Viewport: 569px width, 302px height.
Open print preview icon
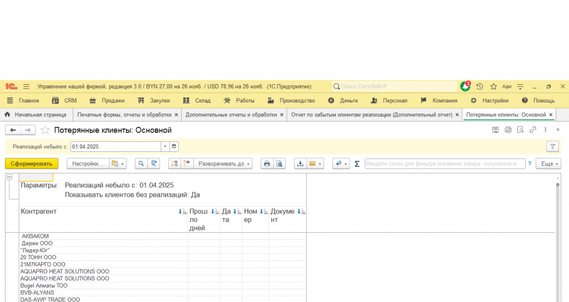pyautogui.click(x=279, y=163)
